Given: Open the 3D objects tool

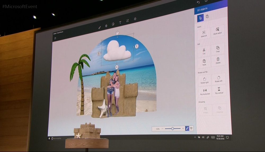Looking at the screenshot, I should pos(106,26).
